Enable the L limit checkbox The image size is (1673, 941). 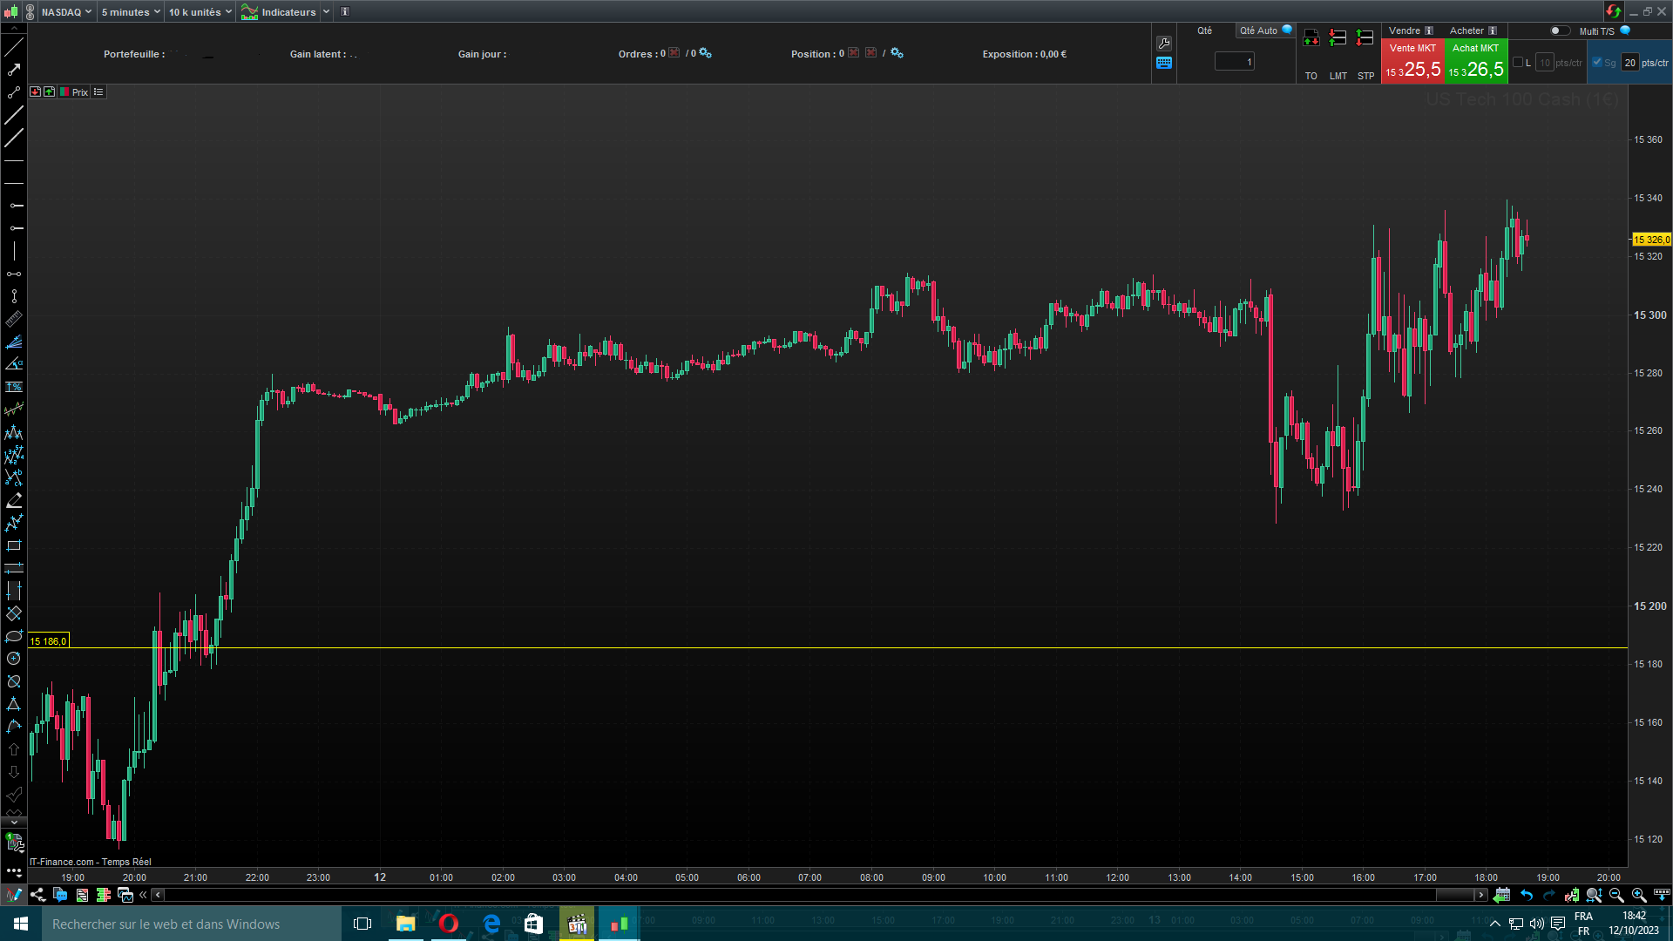point(1518,62)
